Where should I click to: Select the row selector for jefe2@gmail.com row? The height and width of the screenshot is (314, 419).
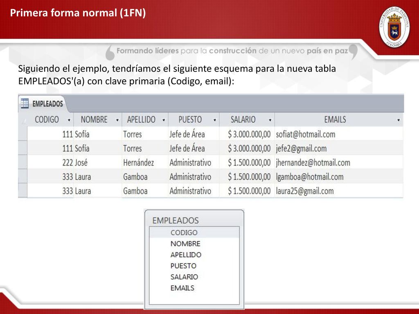coord(23,148)
